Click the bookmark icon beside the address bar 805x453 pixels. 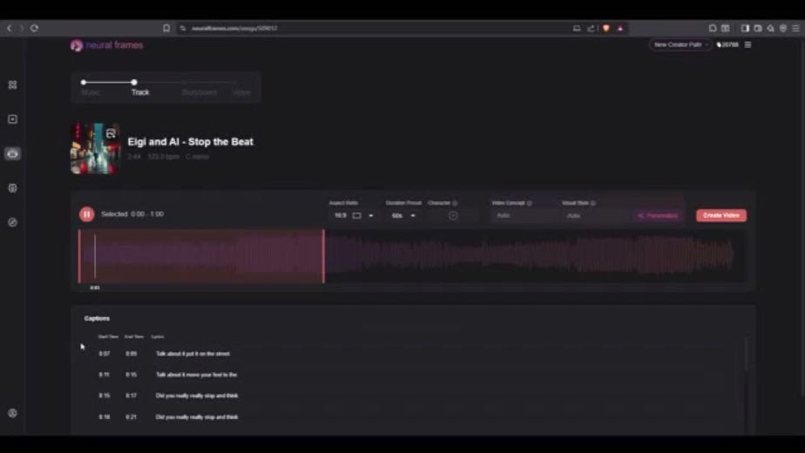pyautogui.click(x=166, y=28)
